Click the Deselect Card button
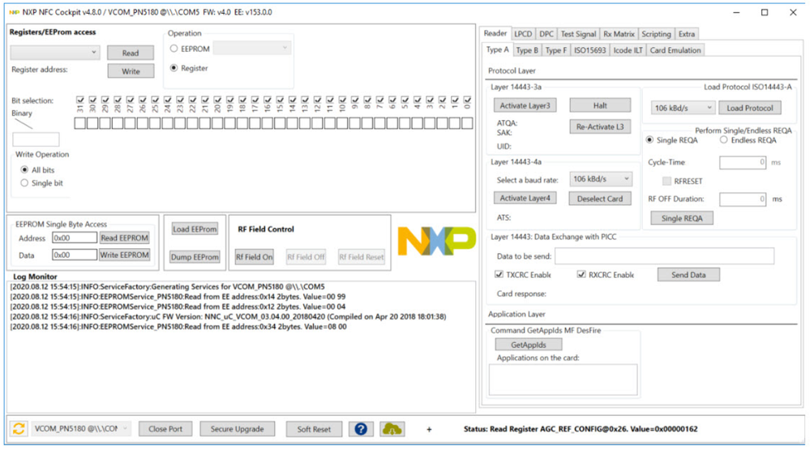The width and height of the screenshot is (810, 450). point(600,199)
